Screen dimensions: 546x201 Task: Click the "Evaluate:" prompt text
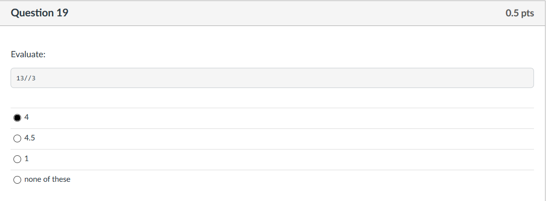[x=28, y=54]
